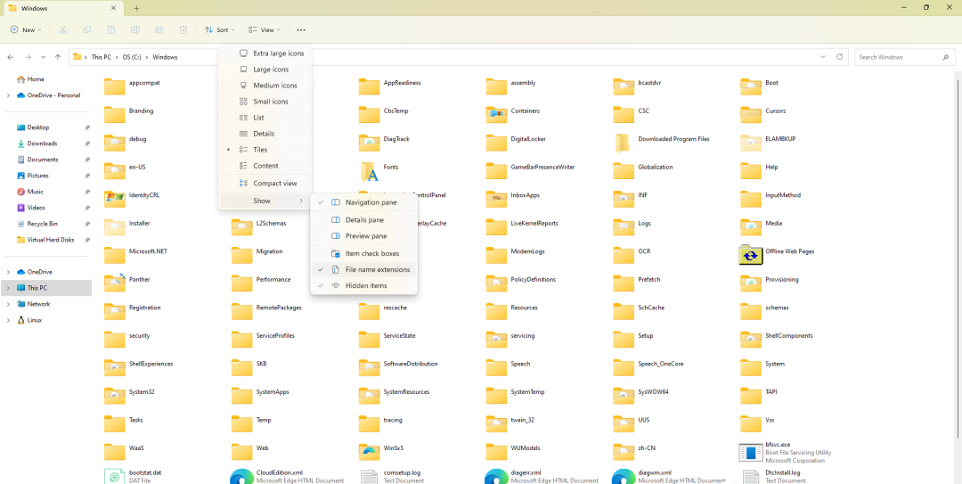Select the bootstat.dat file icon
This screenshot has width=962, height=484.
[114, 477]
